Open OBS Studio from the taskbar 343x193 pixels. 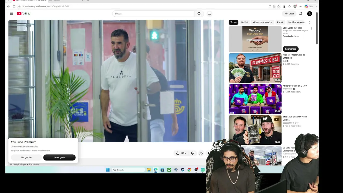[x=196, y=170]
